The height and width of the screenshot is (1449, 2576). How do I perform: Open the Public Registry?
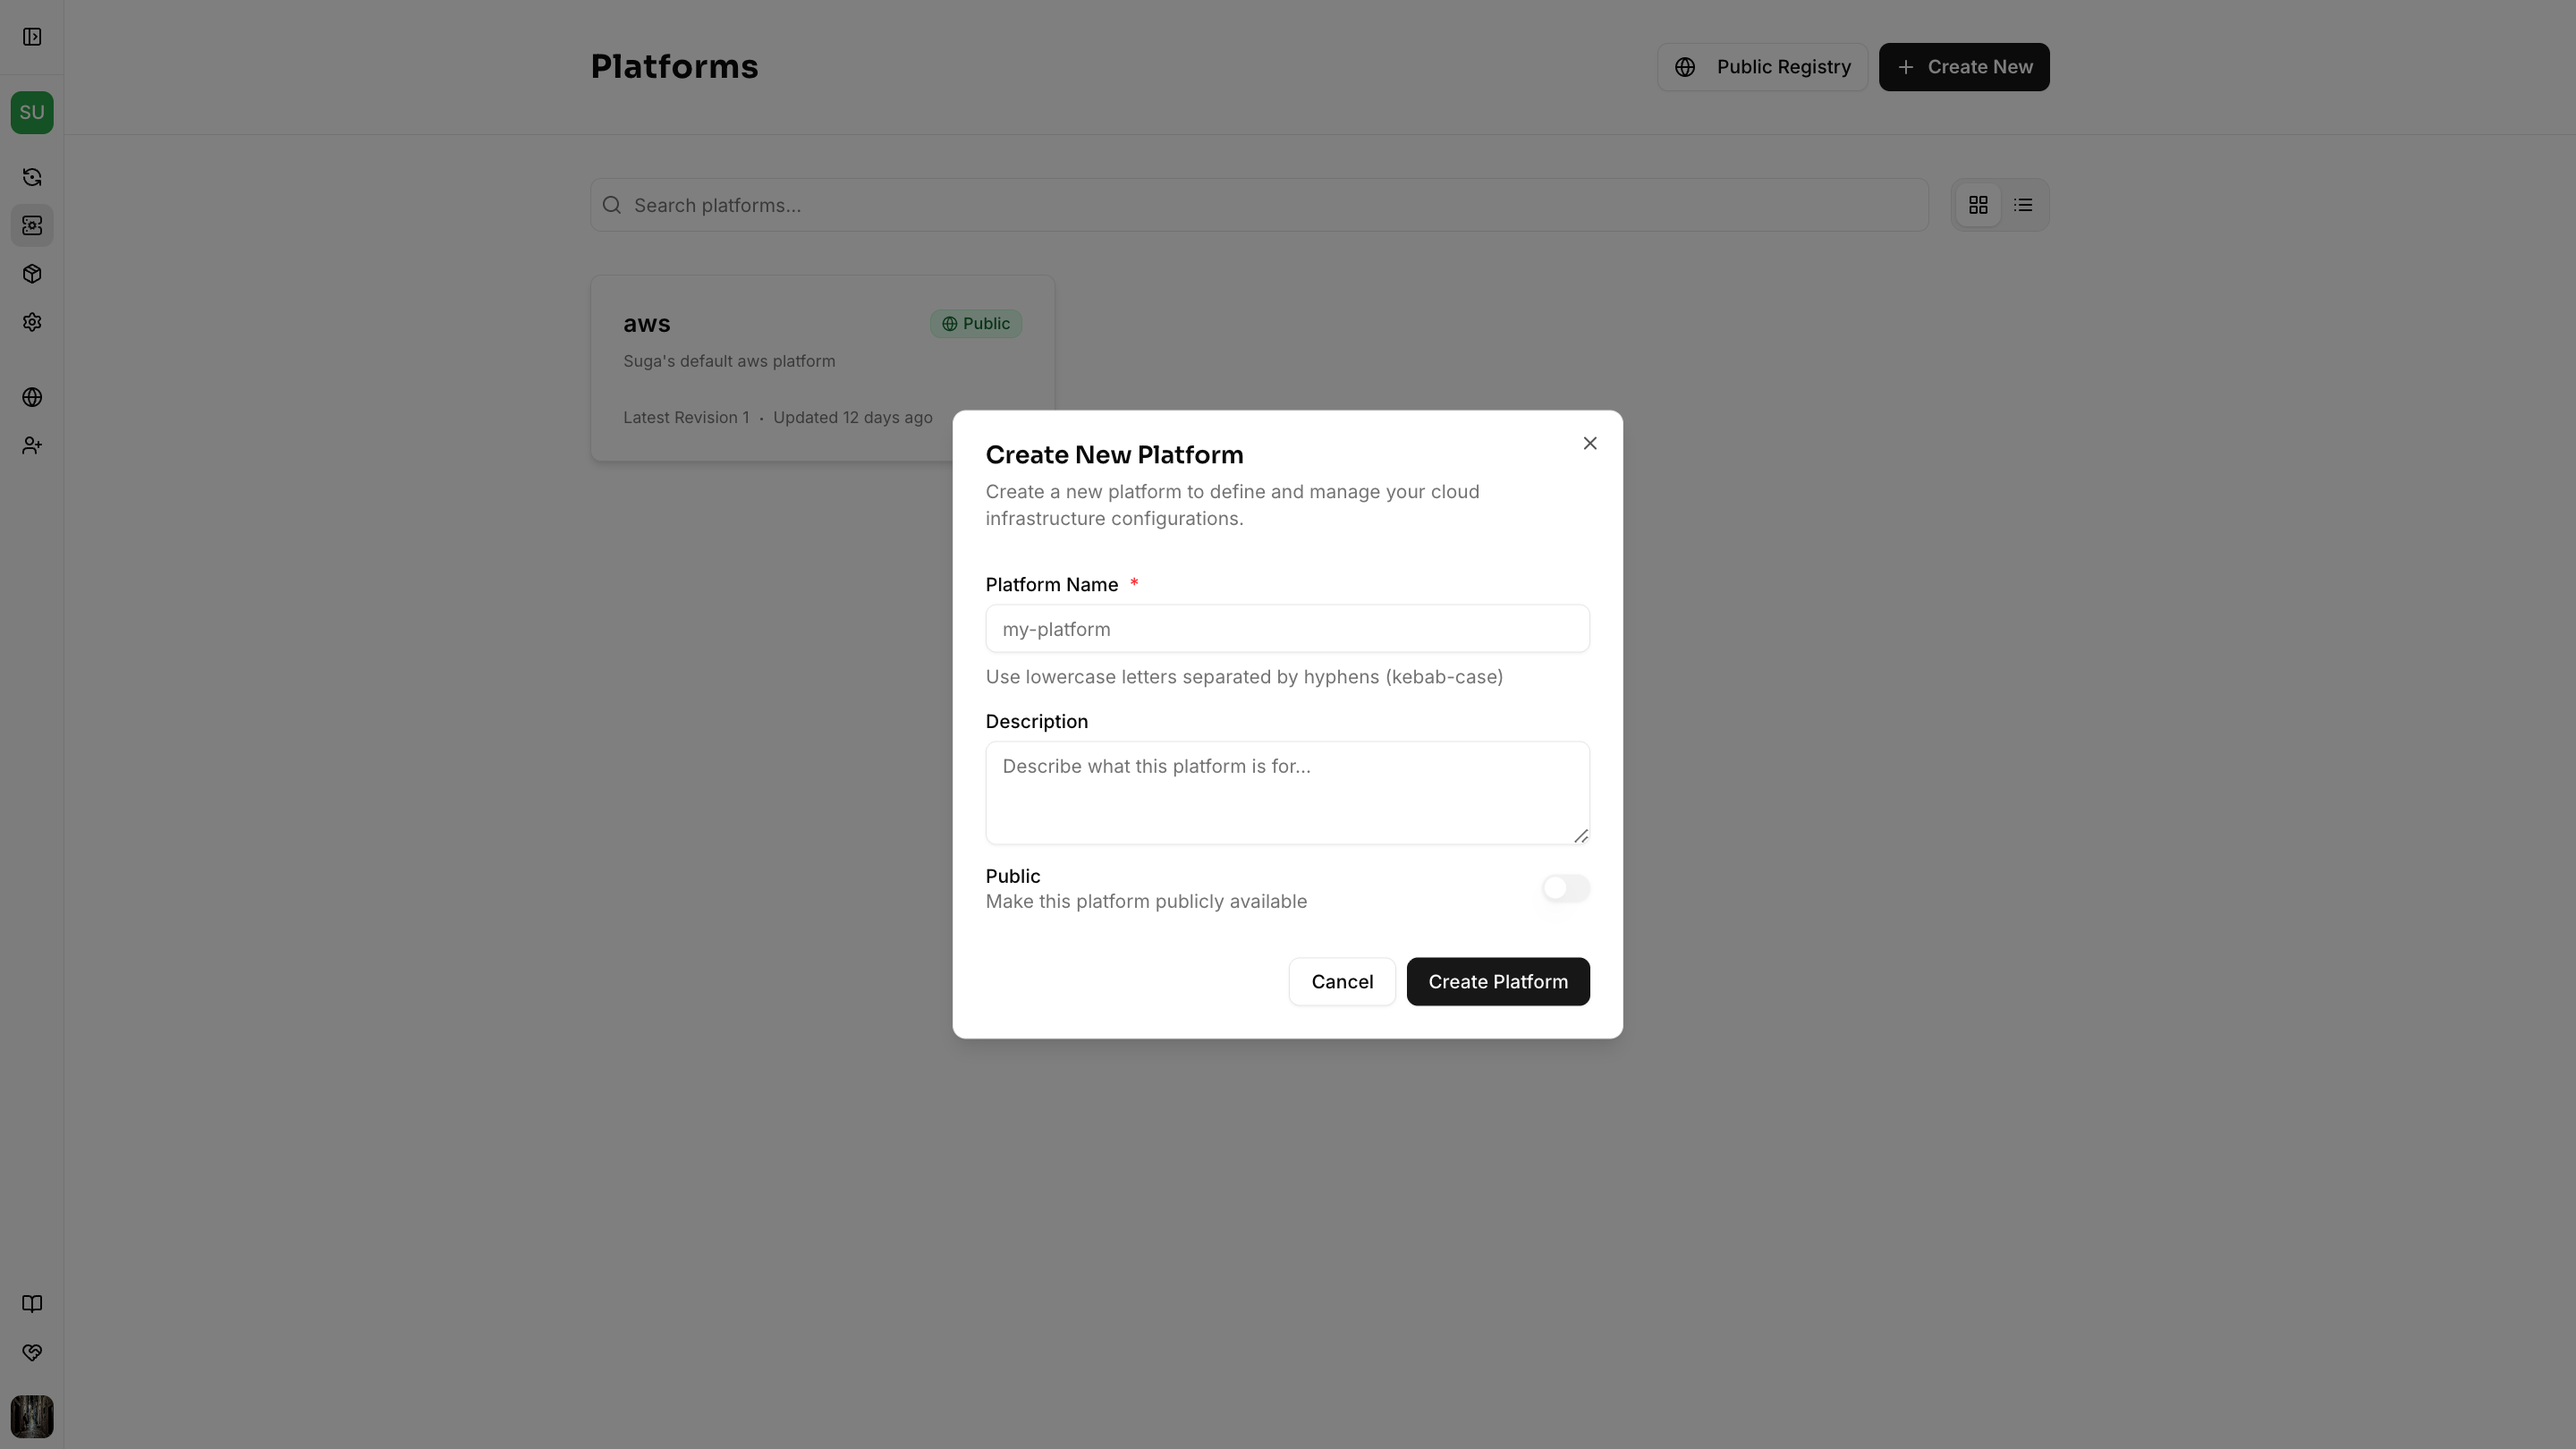pos(1762,67)
